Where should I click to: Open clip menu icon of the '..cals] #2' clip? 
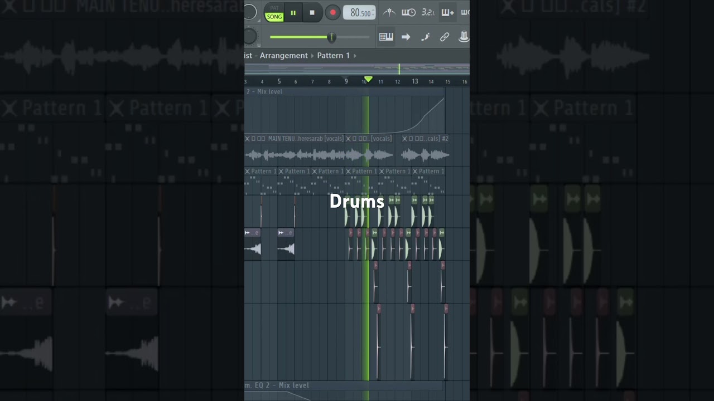[x=404, y=139]
